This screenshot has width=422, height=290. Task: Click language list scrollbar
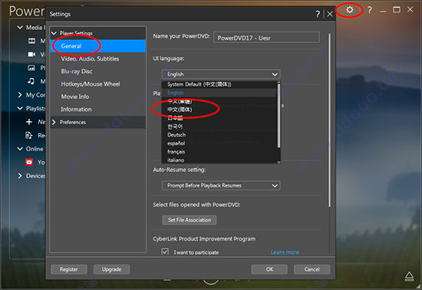pyautogui.click(x=279, y=116)
